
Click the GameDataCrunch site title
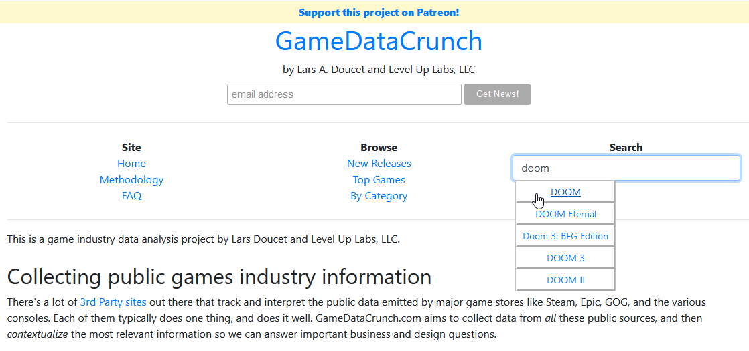379,41
